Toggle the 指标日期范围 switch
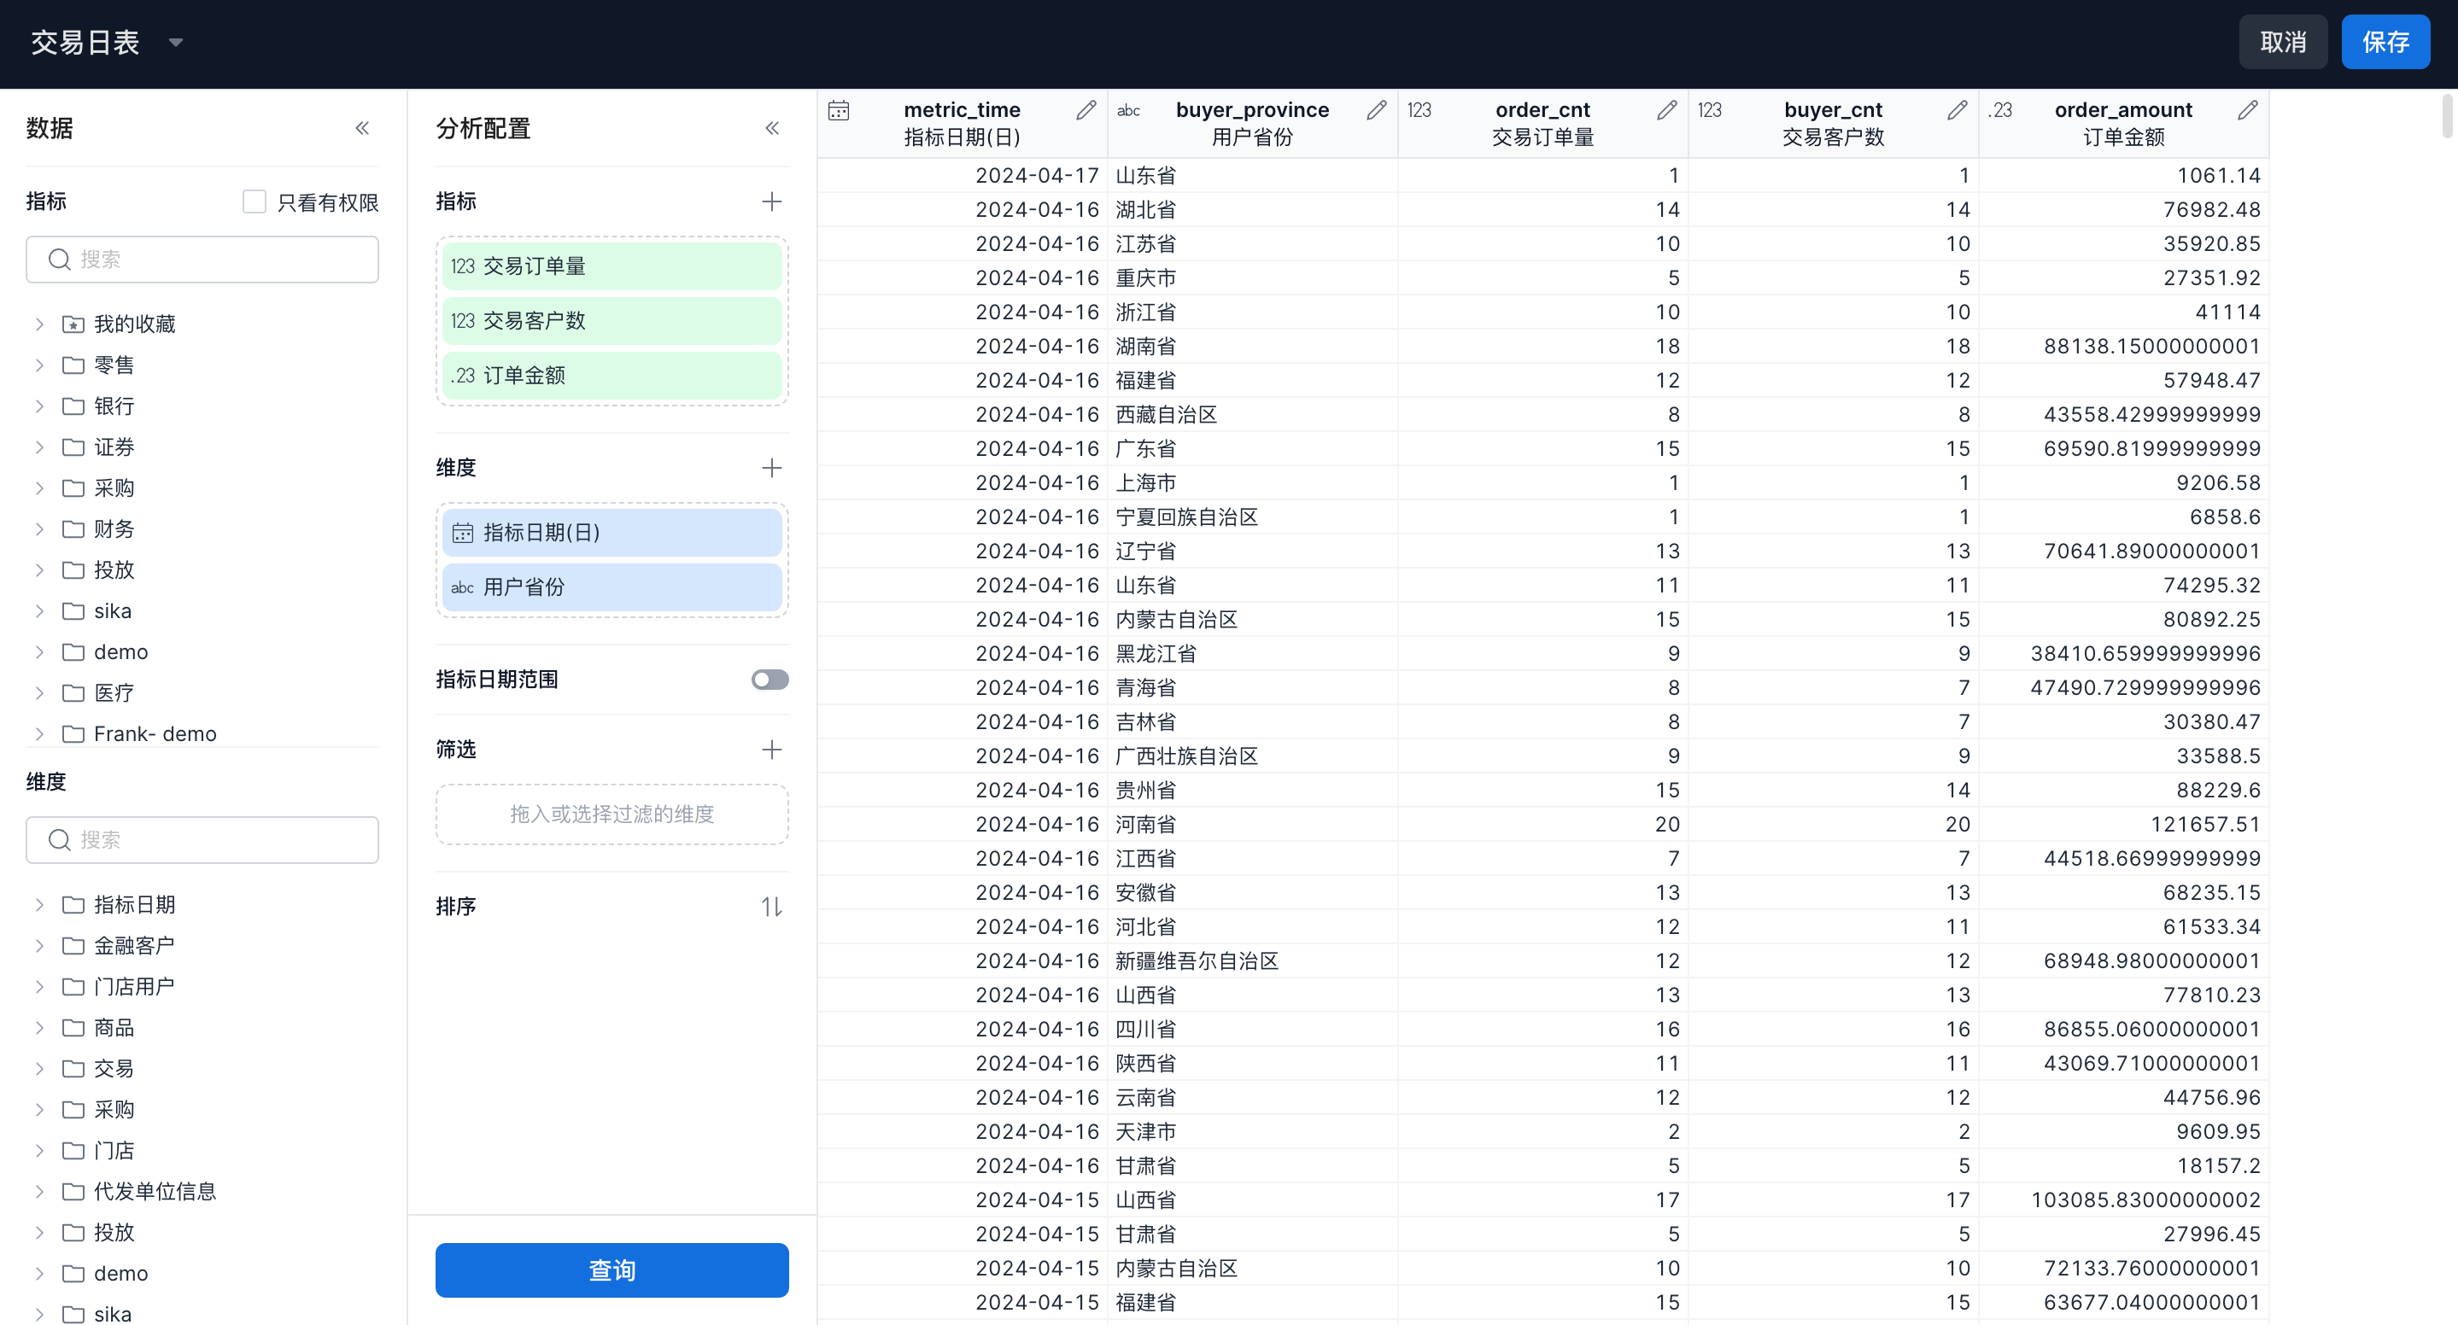Image resolution: width=2458 pixels, height=1325 pixels. [x=769, y=680]
